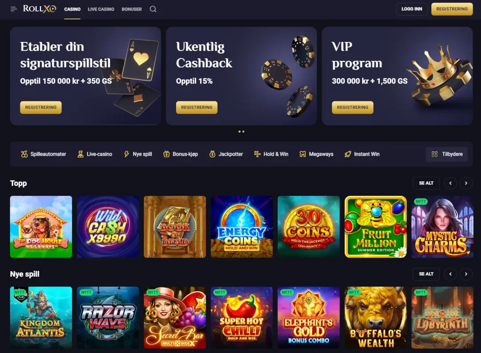This screenshot has height=353, width=481.
Task: Select the Bonus-kjøp category
Action: pos(180,154)
